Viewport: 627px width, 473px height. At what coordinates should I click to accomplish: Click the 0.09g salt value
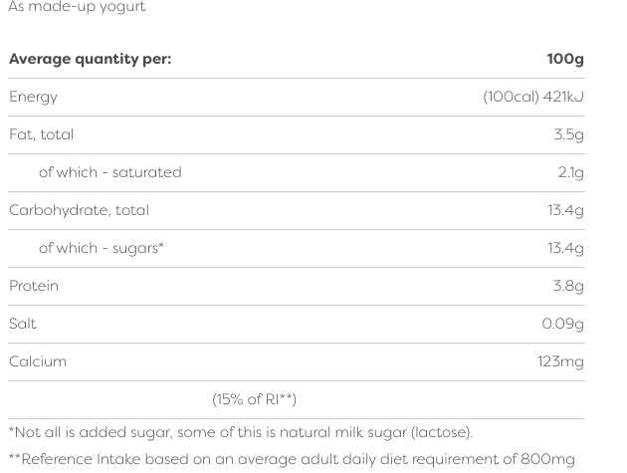click(562, 324)
